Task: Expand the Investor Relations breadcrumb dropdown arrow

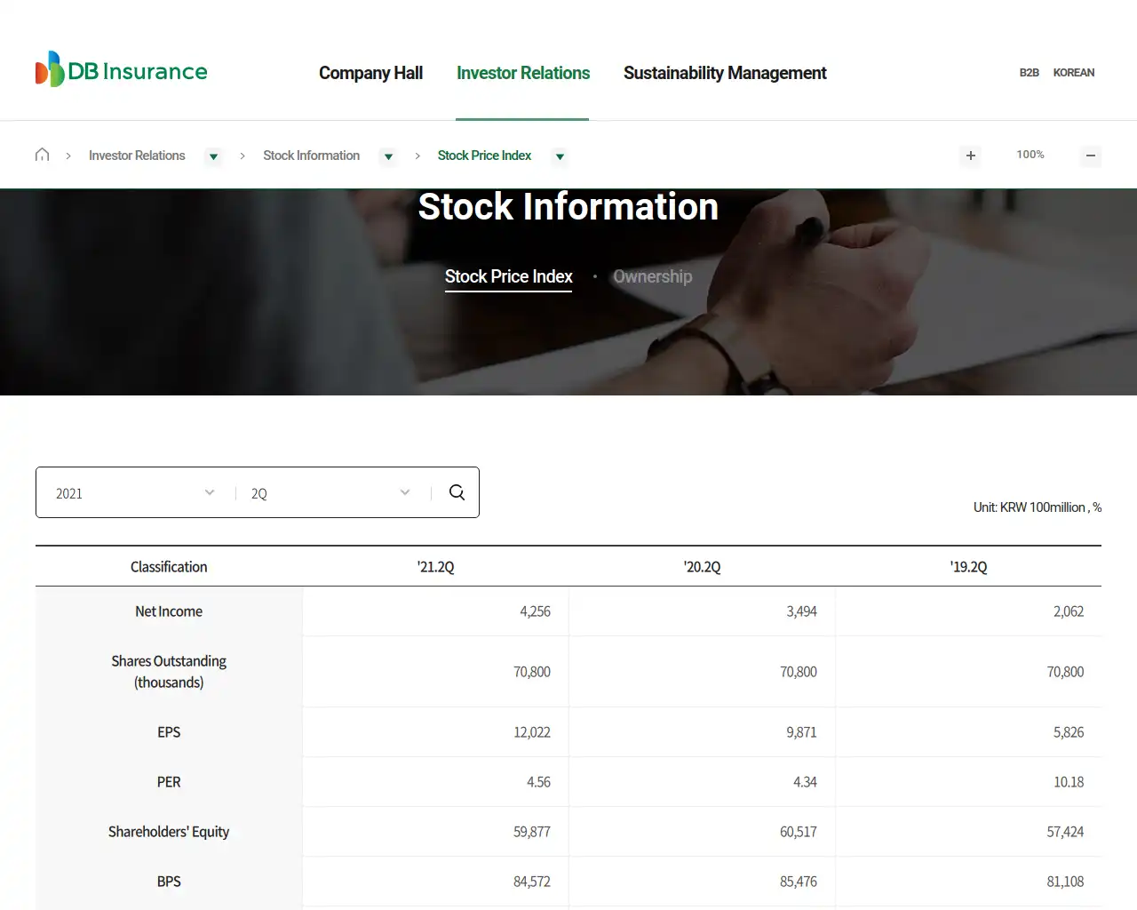Action: tap(213, 156)
